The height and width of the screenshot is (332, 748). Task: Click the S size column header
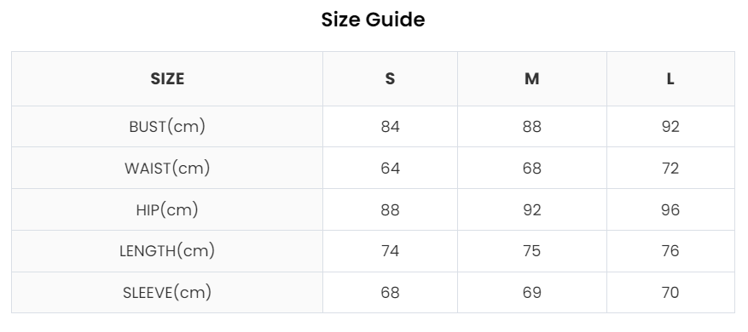(x=390, y=78)
